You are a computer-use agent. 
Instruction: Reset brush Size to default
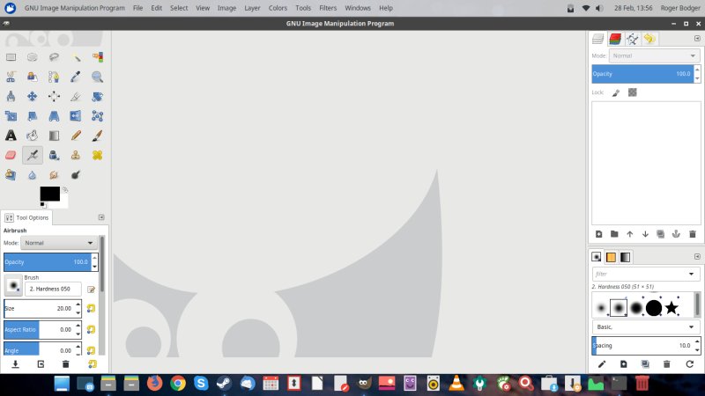91,309
